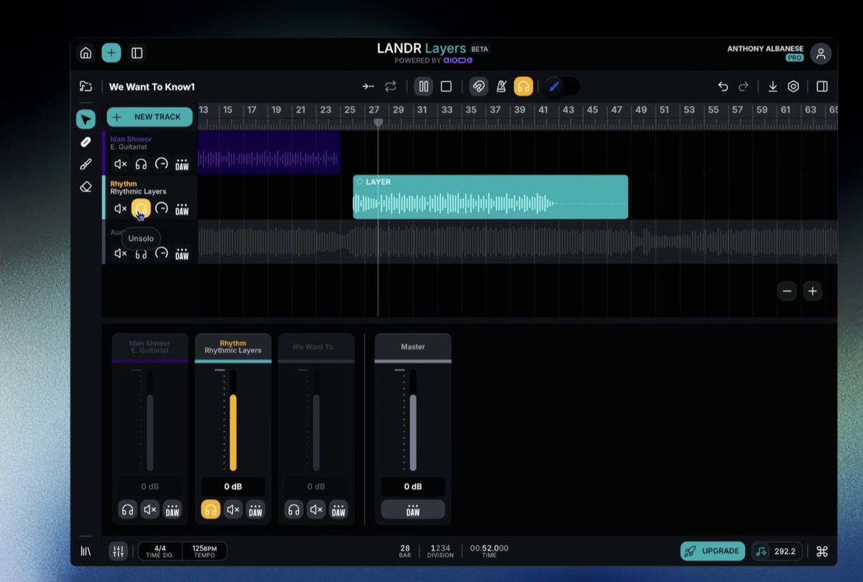Click bar 41 on the timeline ruler
This screenshot has height=582, width=863.
(543, 110)
